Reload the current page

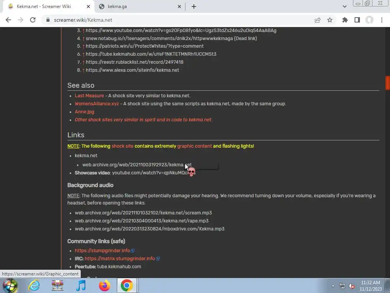33,20
